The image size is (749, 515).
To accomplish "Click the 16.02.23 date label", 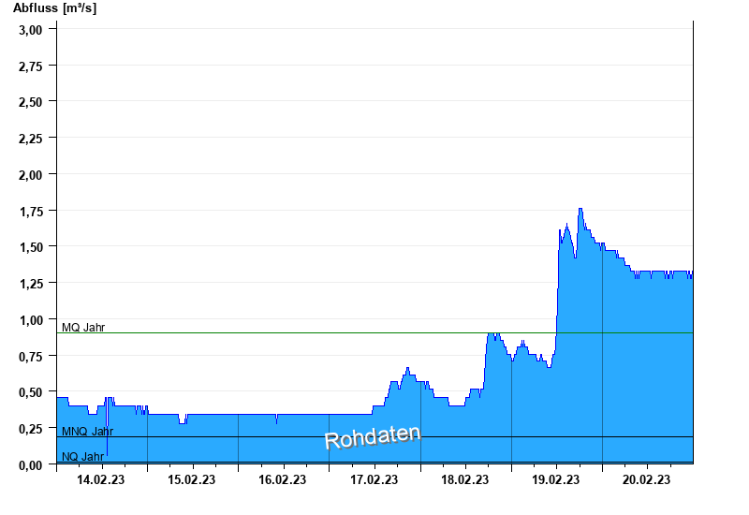I will (x=283, y=480).
